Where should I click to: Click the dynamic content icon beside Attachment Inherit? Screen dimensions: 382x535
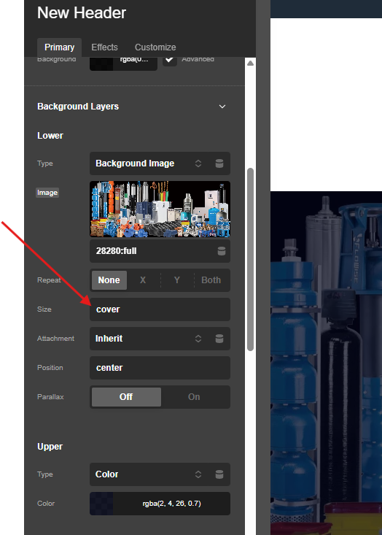coord(219,339)
